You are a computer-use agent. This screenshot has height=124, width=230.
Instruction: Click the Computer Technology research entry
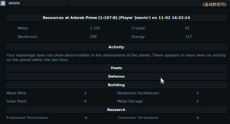point(138,117)
